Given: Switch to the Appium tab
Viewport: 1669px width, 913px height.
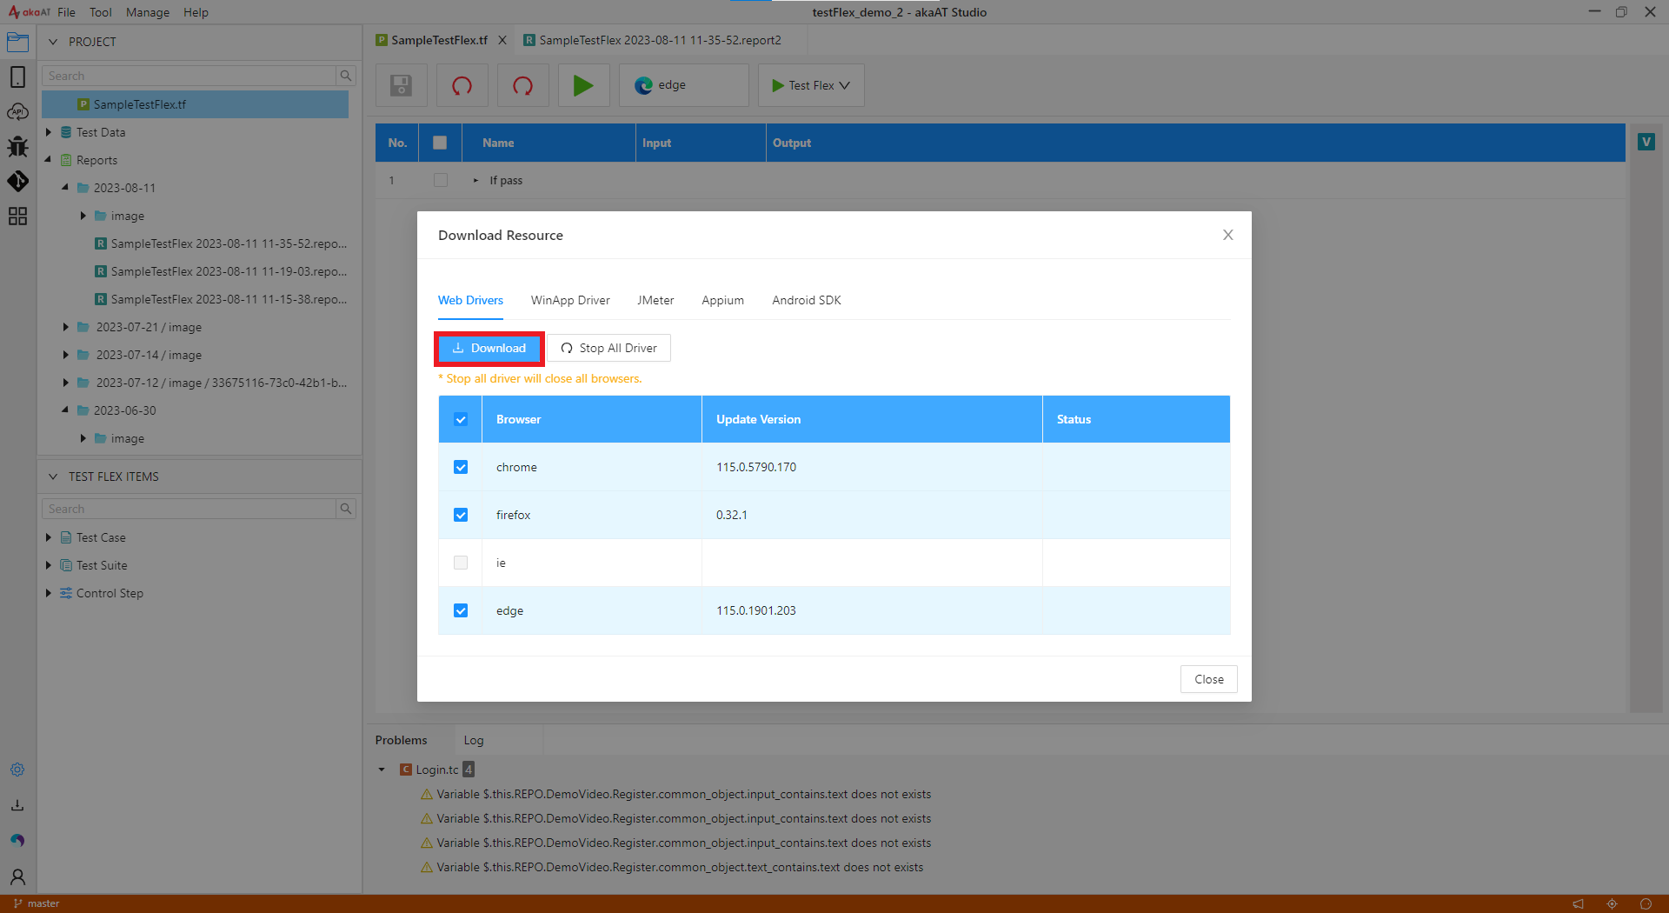Looking at the screenshot, I should click(722, 300).
